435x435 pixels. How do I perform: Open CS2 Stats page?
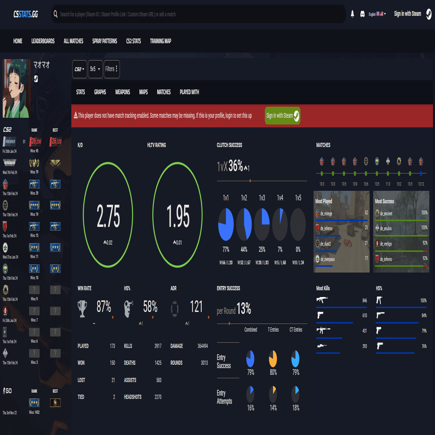pos(134,41)
